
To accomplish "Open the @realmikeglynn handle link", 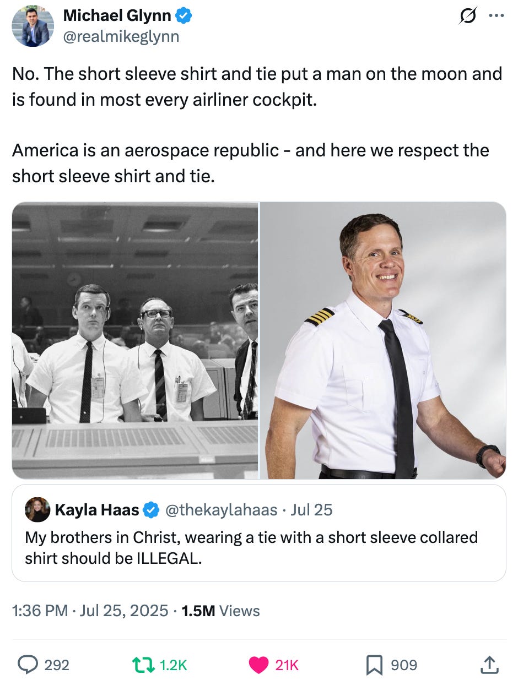I will pyautogui.click(x=121, y=37).
